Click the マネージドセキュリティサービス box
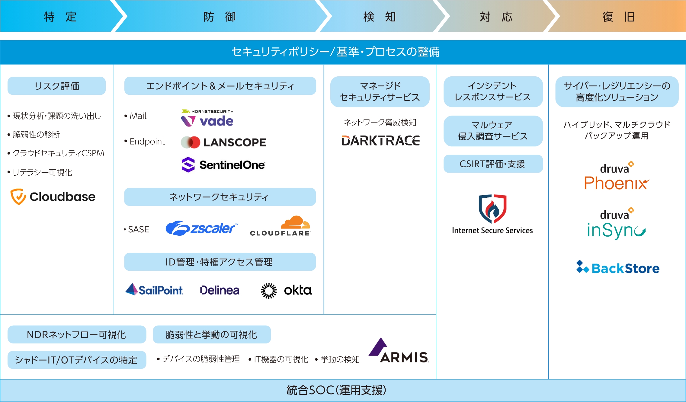The image size is (686, 402). pyautogui.click(x=380, y=91)
